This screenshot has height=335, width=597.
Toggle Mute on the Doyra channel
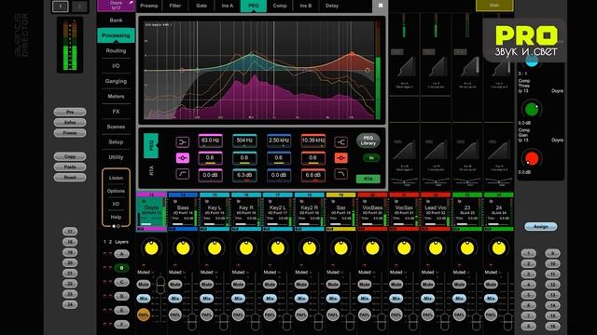coord(144,284)
